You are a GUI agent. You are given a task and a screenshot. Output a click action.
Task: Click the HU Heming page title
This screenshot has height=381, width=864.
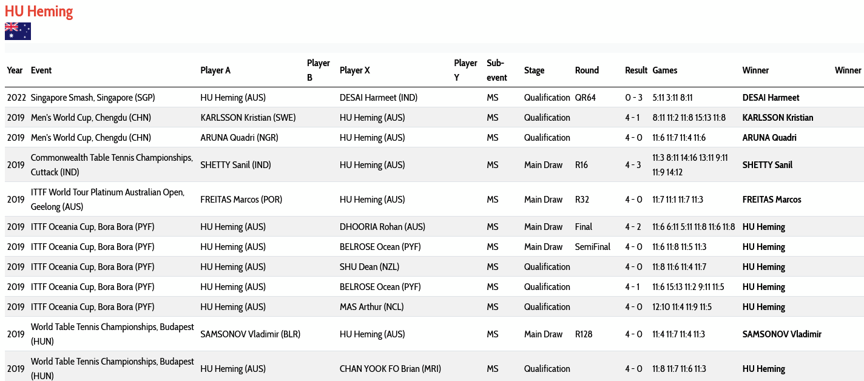pos(39,12)
